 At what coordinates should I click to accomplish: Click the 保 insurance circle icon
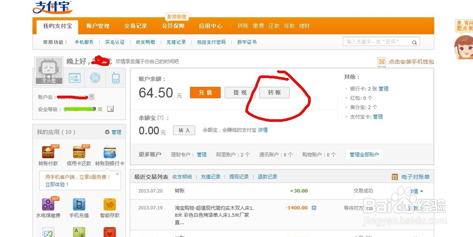tap(95, 78)
